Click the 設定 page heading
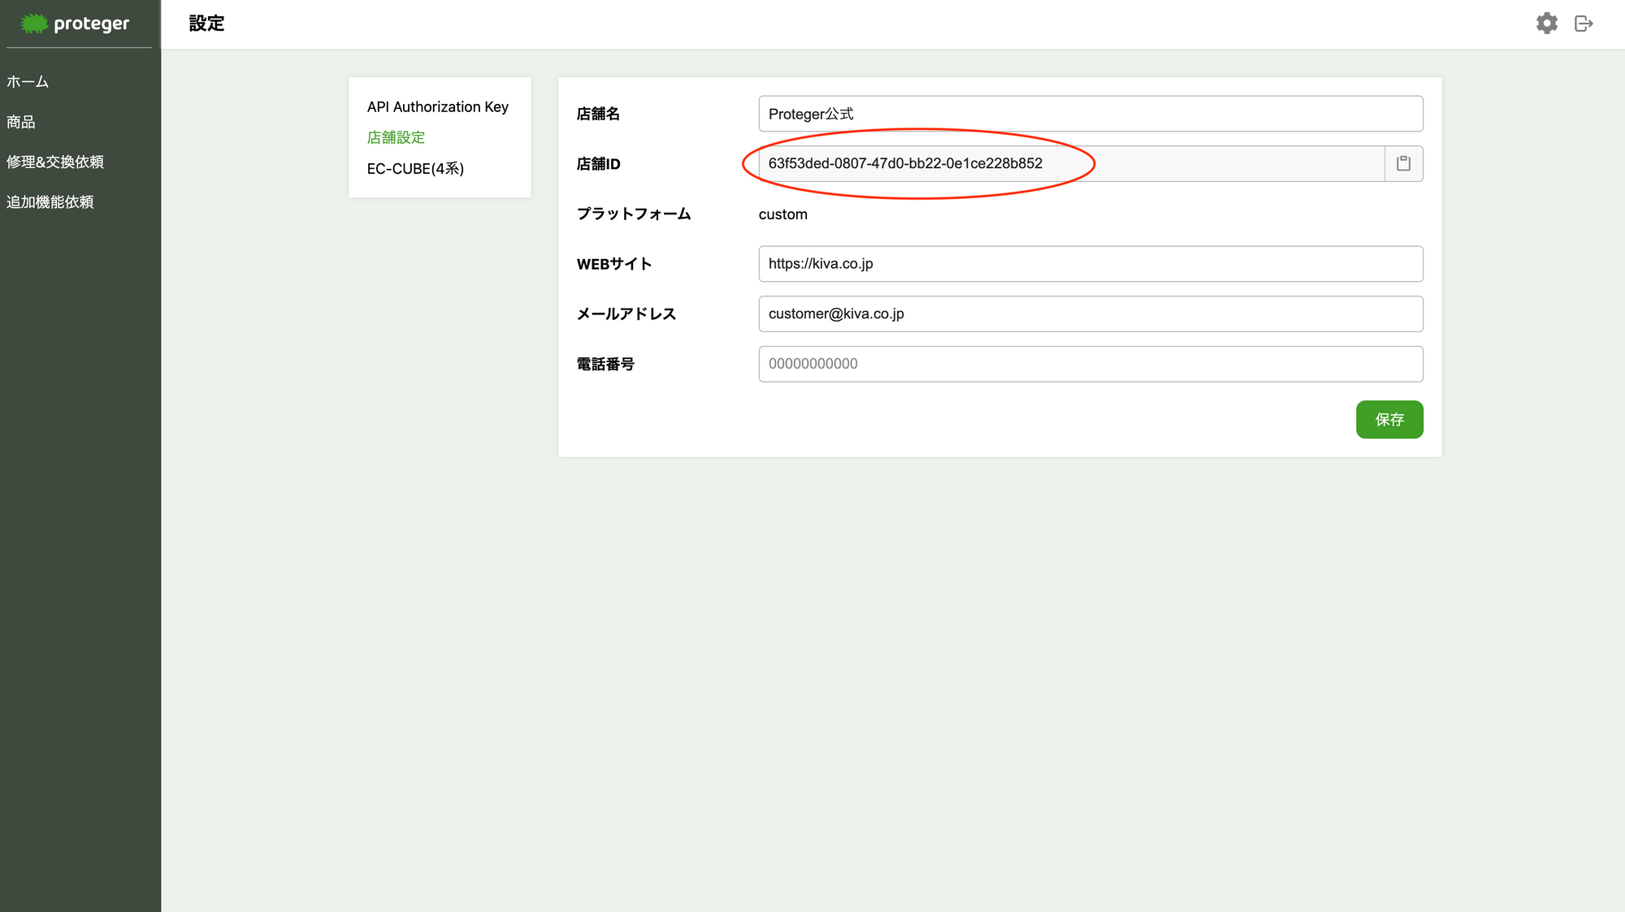This screenshot has height=912, width=1625. point(206,24)
